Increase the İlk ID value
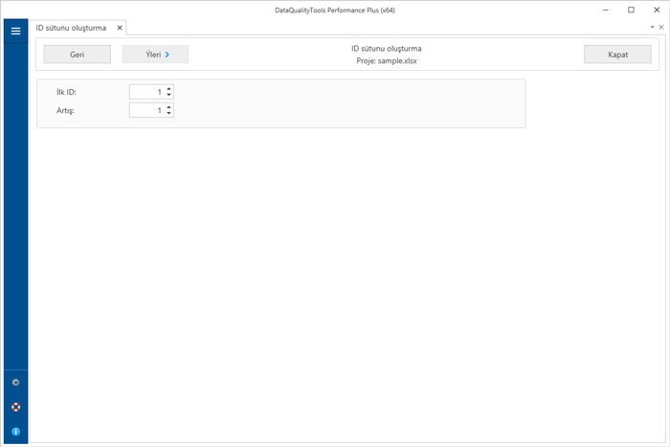The width and height of the screenshot is (670, 447). (168, 89)
